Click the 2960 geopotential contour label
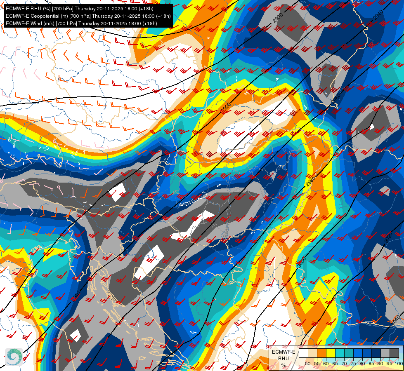Screen dimensions: 404x371 click(336, 99)
